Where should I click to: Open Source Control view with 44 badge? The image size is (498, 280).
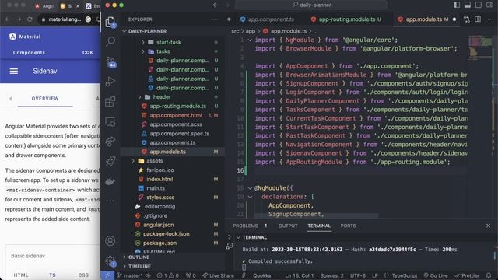pos(110,62)
